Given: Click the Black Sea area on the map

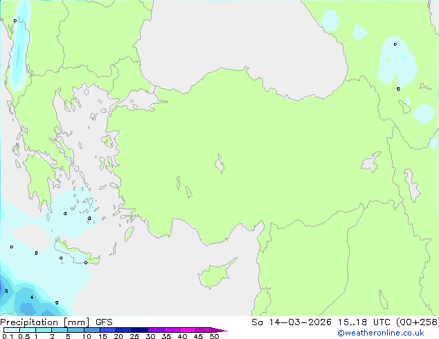Looking at the screenshot, I should coord(241,48).
